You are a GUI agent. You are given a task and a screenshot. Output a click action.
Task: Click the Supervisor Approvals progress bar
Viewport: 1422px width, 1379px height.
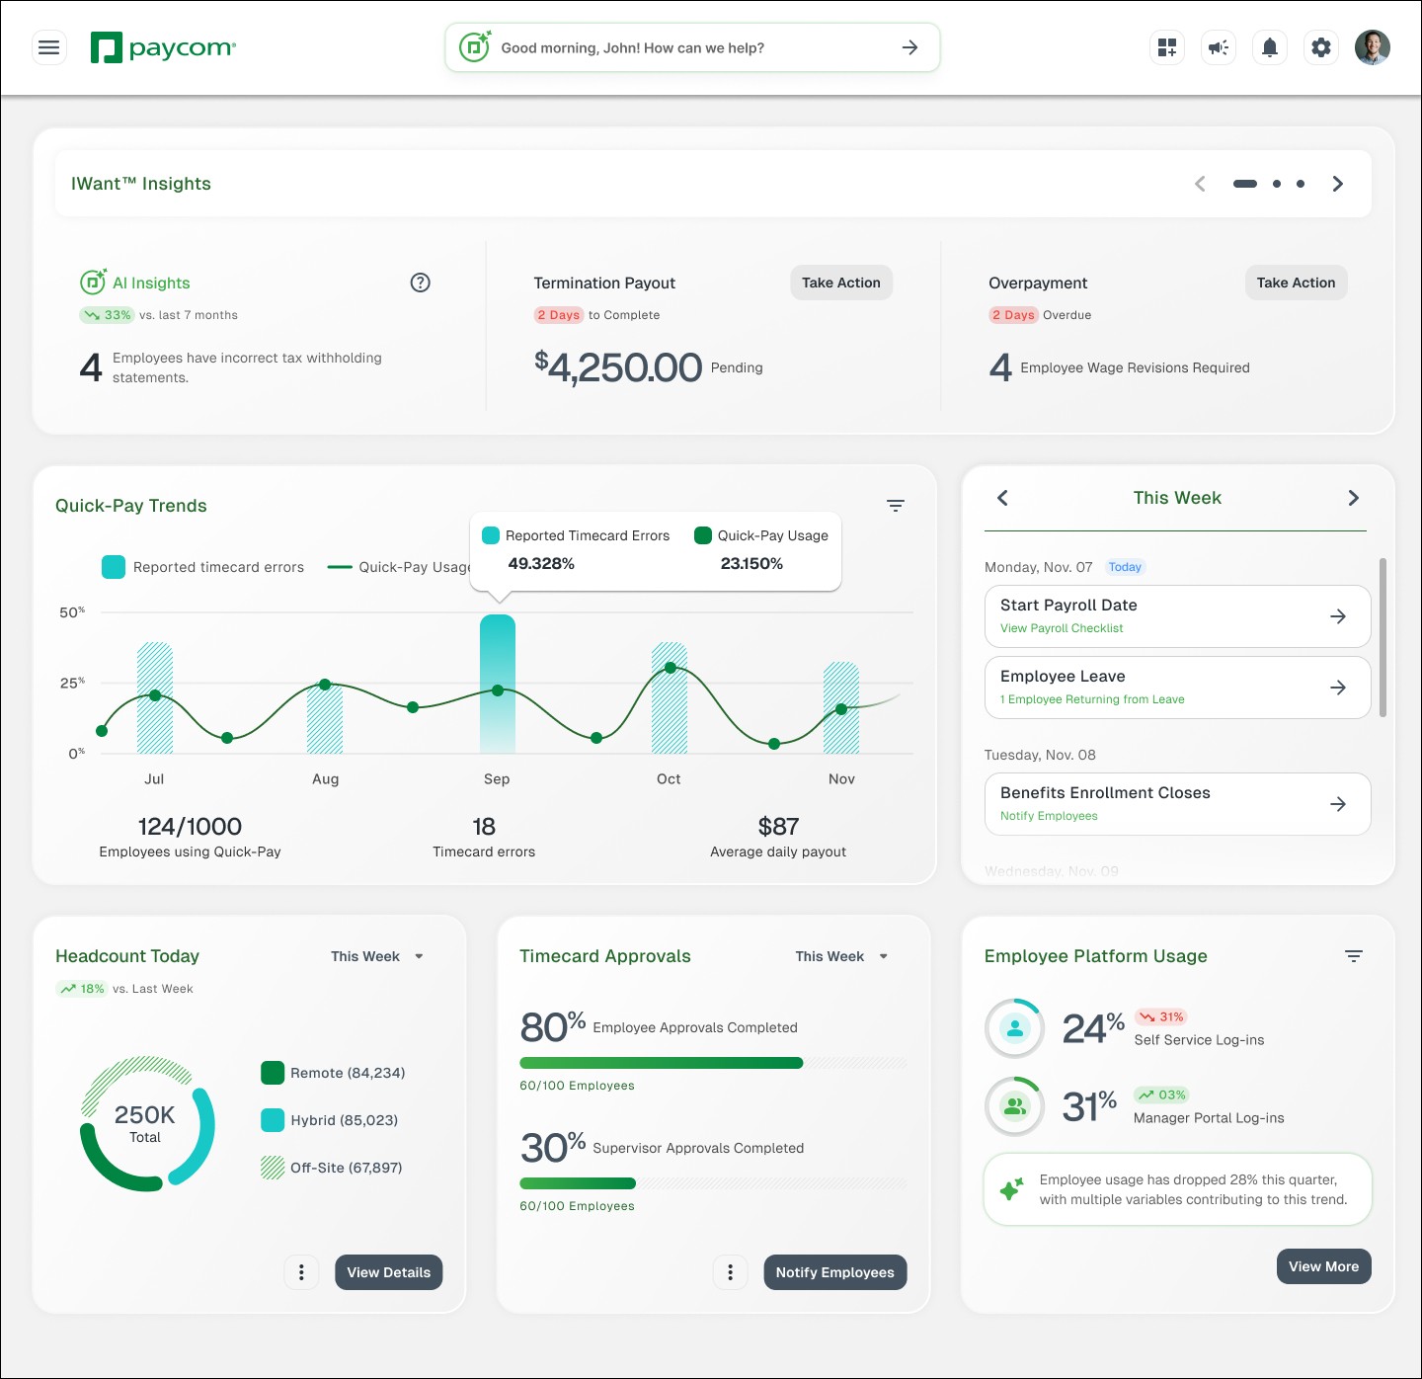coord(713,1183)
